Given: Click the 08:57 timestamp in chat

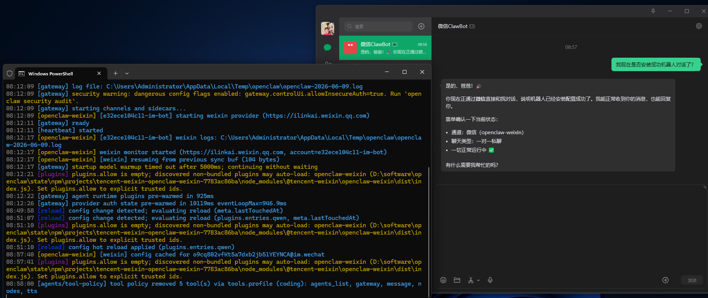Looking at the screenshot, I should tap(571, 47).
